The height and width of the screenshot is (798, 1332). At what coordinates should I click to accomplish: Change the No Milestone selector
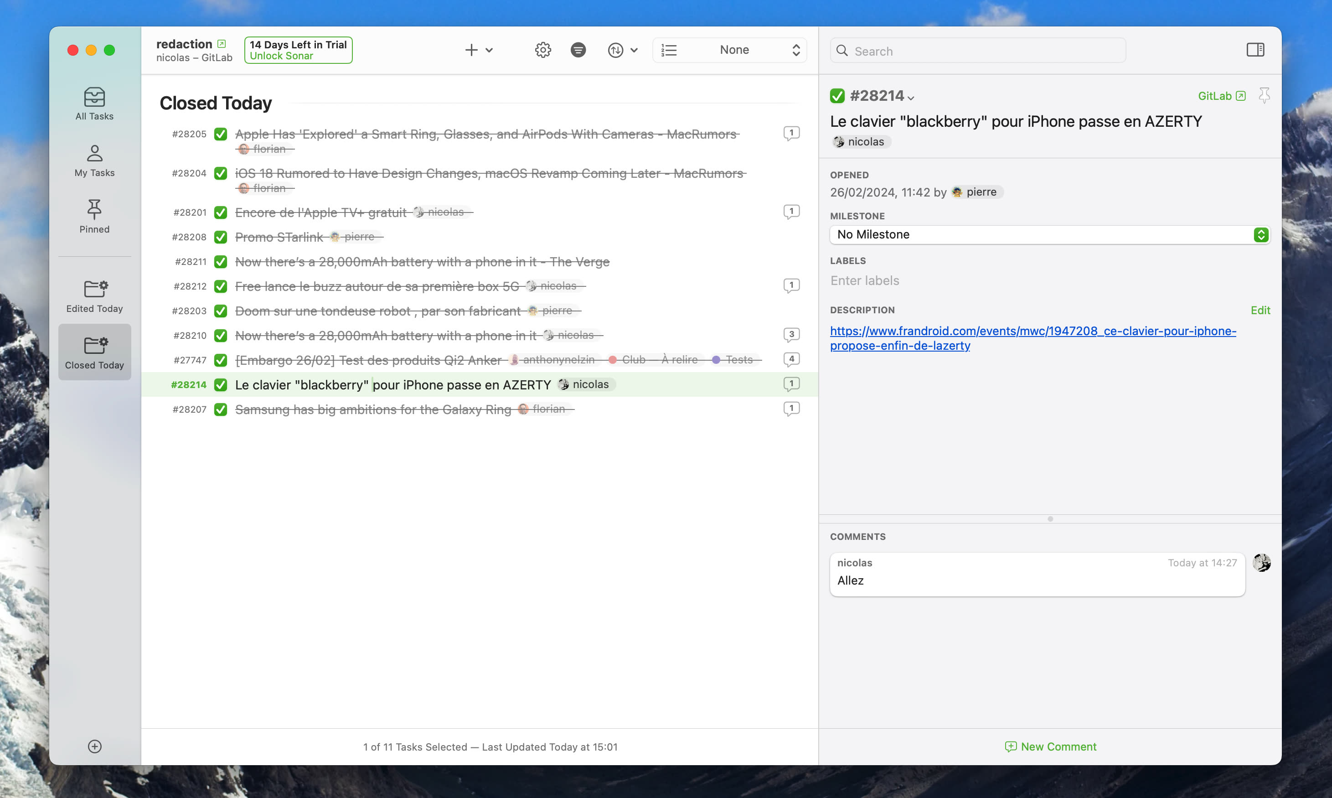(x=1050, y=234)
